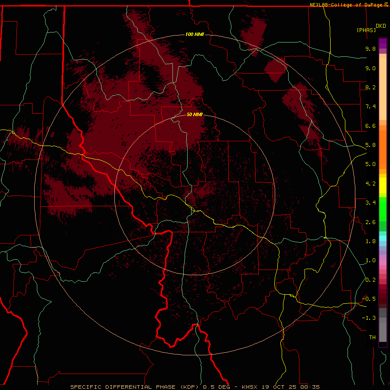Click the -1.3 scale value
Viewport: 390px width, 390px height.
[369, 318]
